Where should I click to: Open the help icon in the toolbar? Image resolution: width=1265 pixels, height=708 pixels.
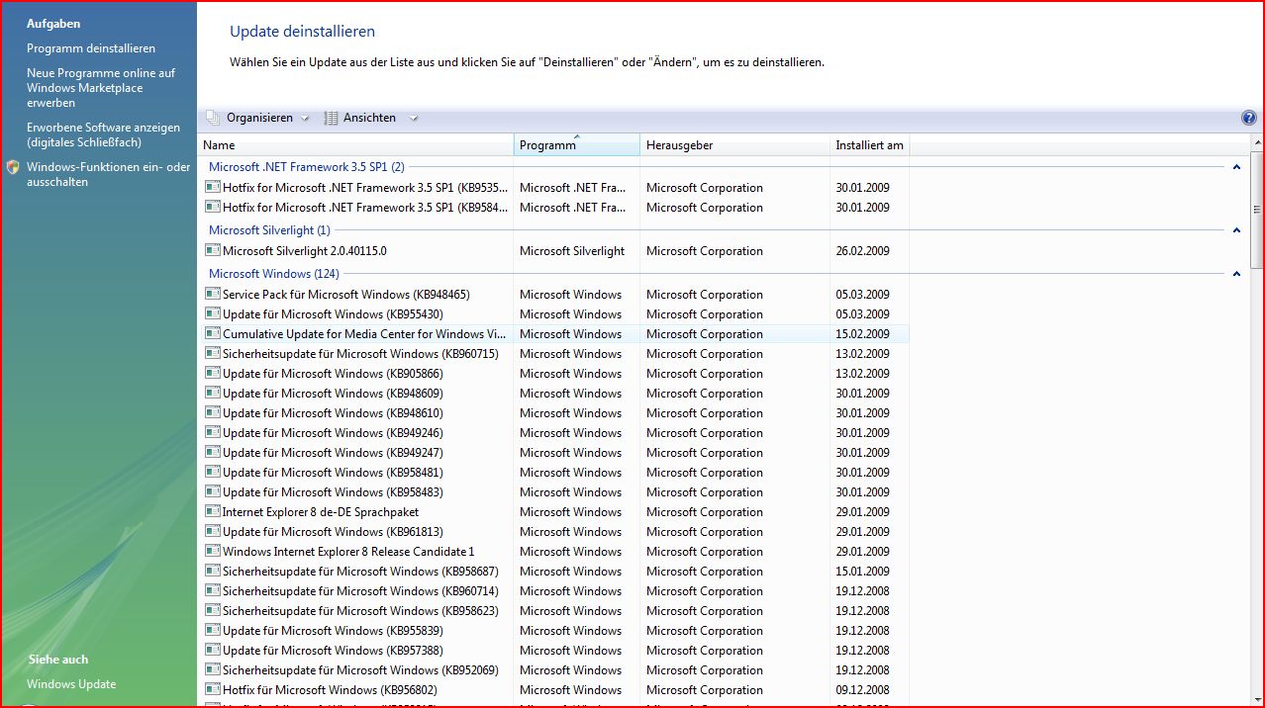click(x=1248, y=118)
